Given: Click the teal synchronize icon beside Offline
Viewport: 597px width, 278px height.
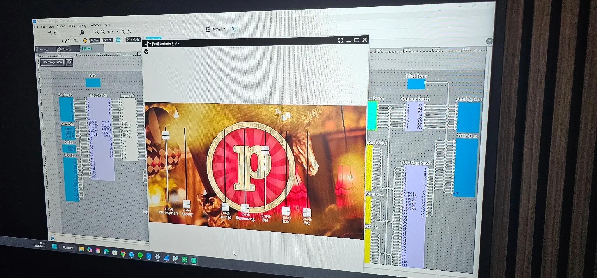Looking at the screenshot, I should coord(118,40).
